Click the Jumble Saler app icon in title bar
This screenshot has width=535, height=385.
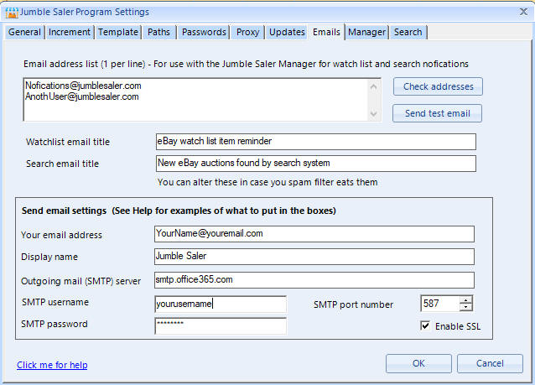click(x=12, y=13)
